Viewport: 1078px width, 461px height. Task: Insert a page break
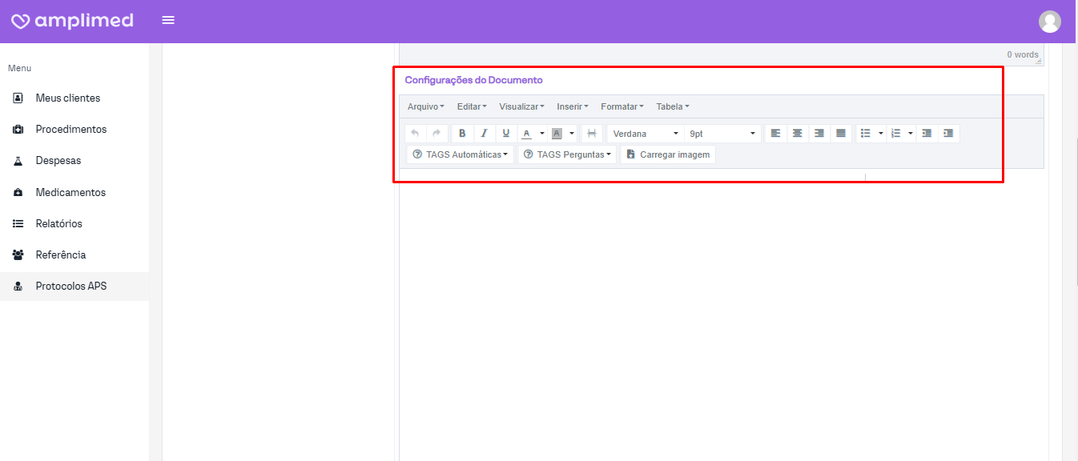click(592, 134)
